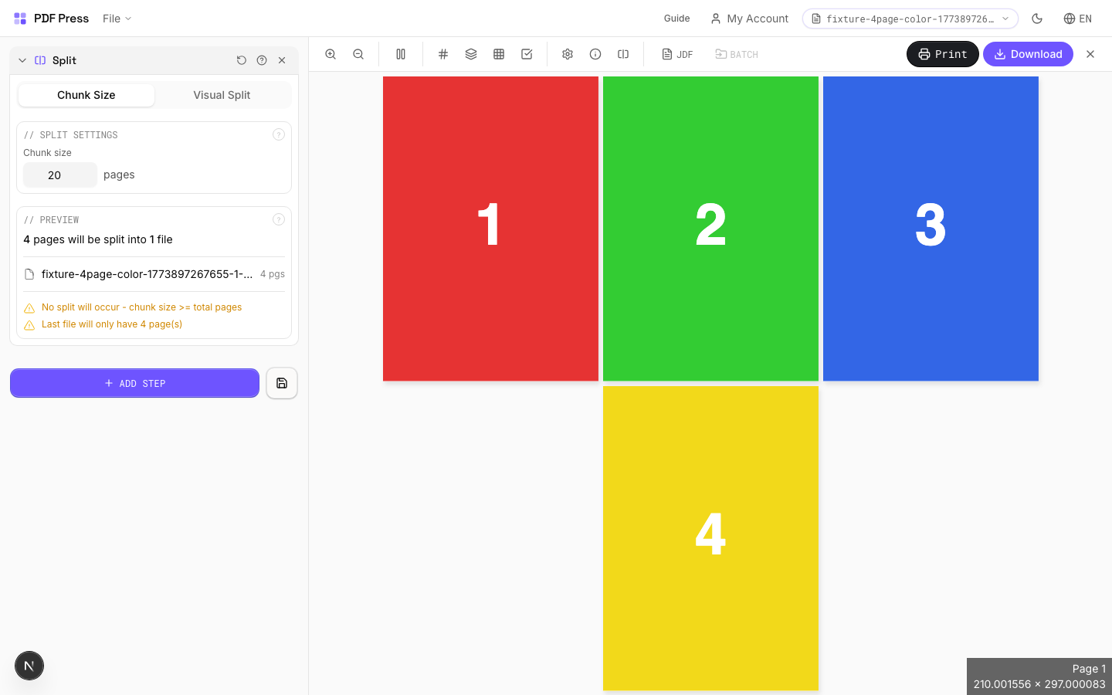Click the chunk size input field
The height and width of the screenshot is (695, 1112).
pos(59,175)
